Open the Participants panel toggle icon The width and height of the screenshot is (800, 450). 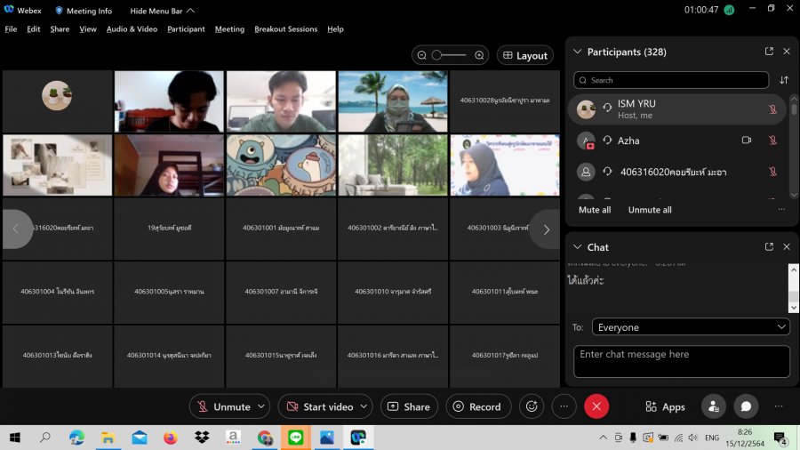pyautogui.click(x=713, y=406)
